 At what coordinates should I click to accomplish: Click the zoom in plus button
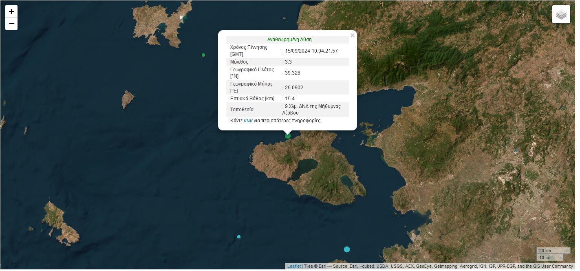click(x=11, y=11)
